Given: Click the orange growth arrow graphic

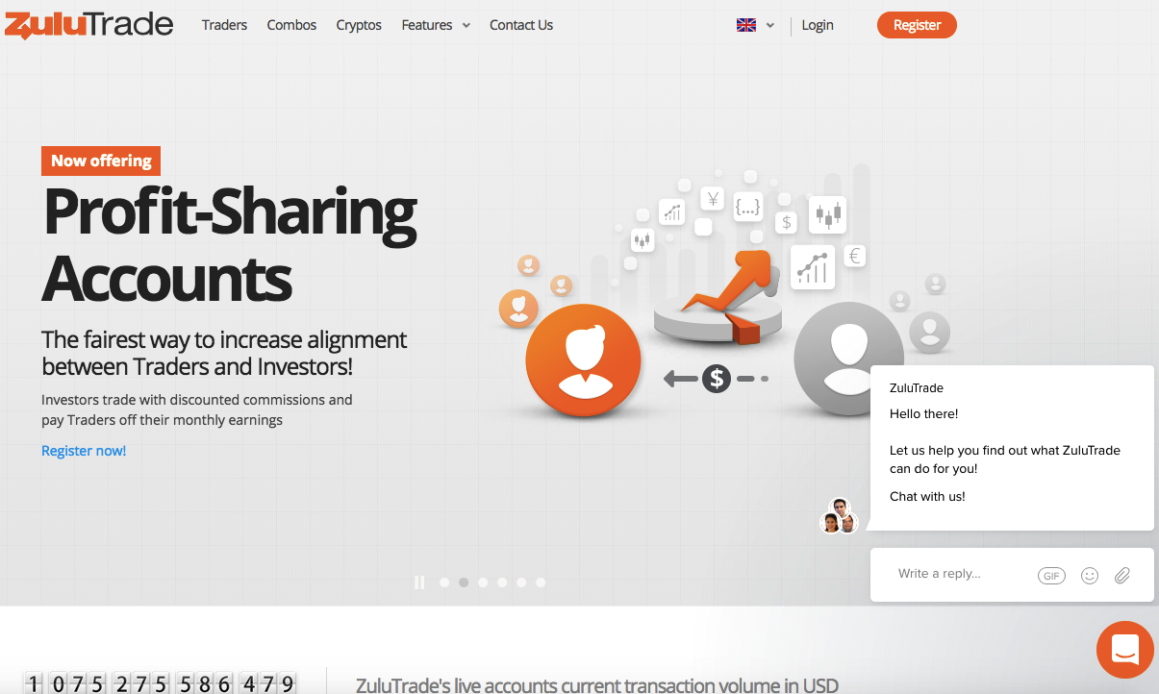Looking at the screenshot, I should pyautogui.click(x=728, y=282).
